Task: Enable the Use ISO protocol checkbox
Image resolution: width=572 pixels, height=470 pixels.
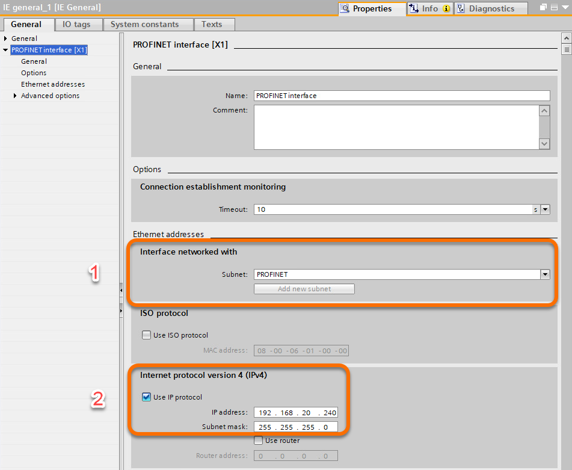Action: 146,335
